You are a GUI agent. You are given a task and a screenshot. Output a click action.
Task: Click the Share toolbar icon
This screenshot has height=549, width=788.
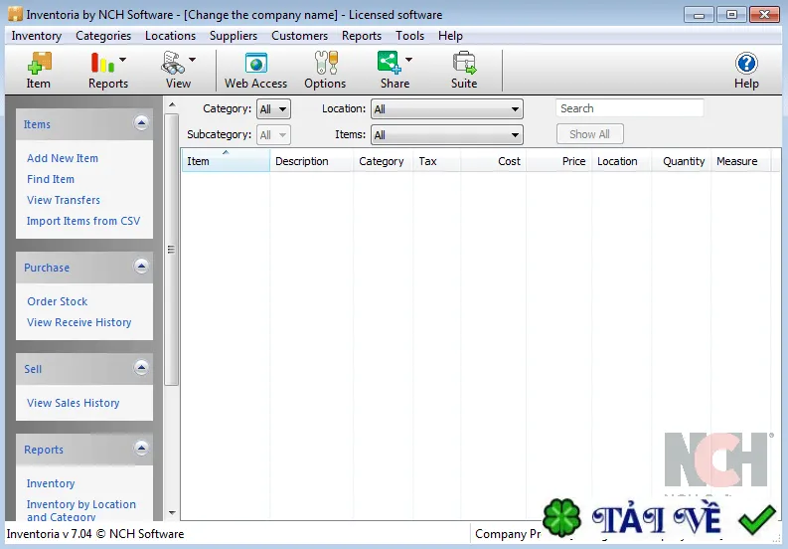tap(389, 63)
